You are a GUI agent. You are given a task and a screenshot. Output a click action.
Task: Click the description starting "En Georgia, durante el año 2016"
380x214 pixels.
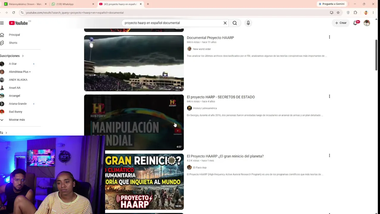[x=255, y=115]
